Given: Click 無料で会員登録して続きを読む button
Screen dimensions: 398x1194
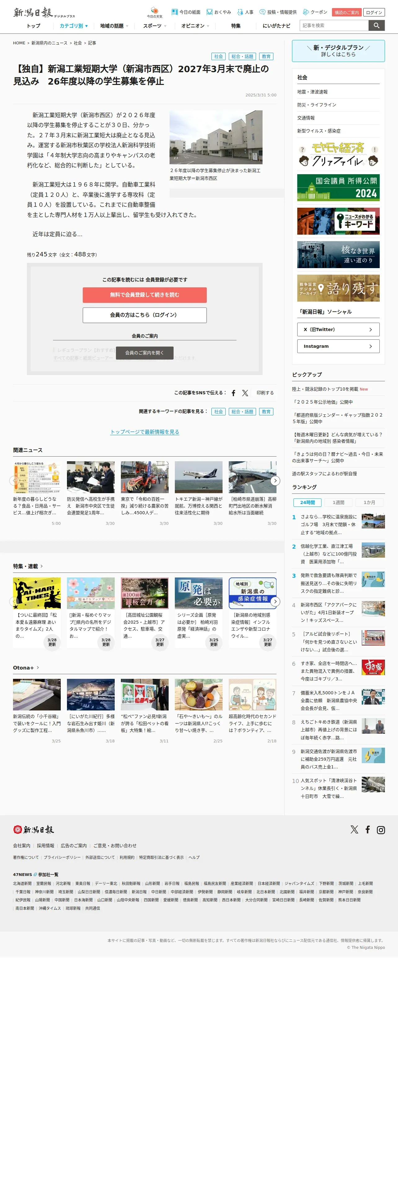Looking at the screenshot, I should pyautogui.click(x=144, y=295).
